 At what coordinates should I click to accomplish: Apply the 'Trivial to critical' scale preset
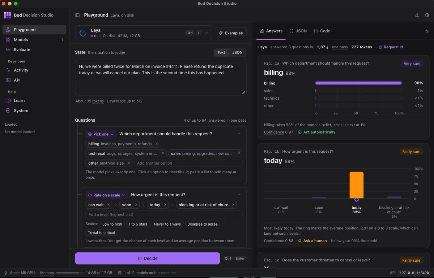(x=101, y=233)
